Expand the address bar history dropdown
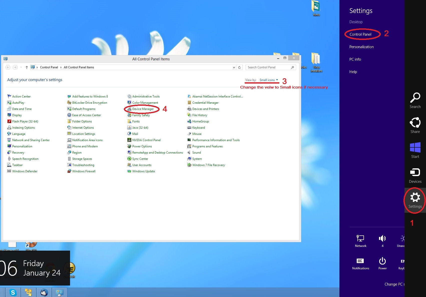Image resolution: width=426 pixels, height=297 pixels. 234,67
